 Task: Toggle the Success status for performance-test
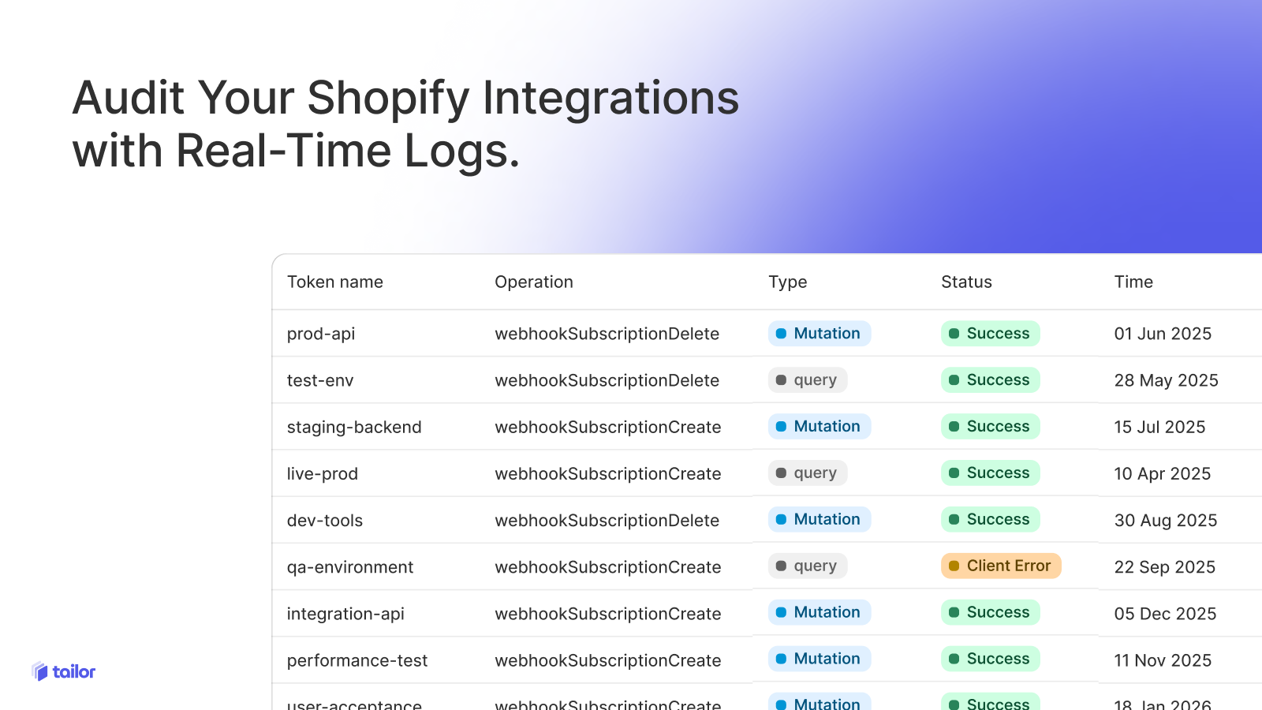(990, 659)
